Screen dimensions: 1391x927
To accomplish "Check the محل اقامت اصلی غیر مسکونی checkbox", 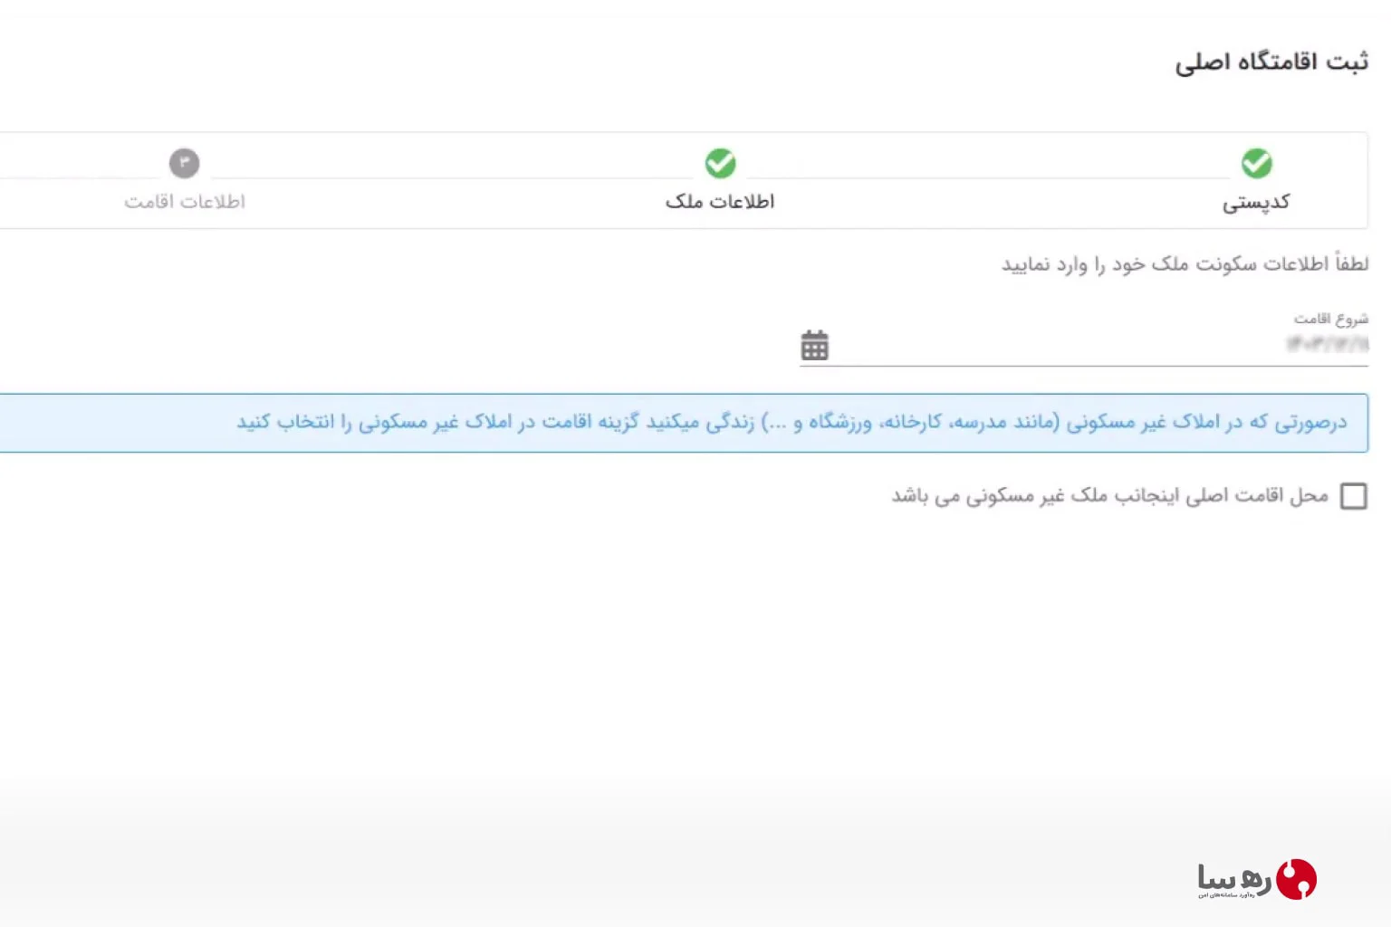I will click(x=1353, y=496).
